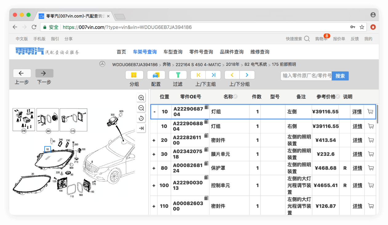388x225 pixels.
Task: Click the part number search input field
Action: 306,76
